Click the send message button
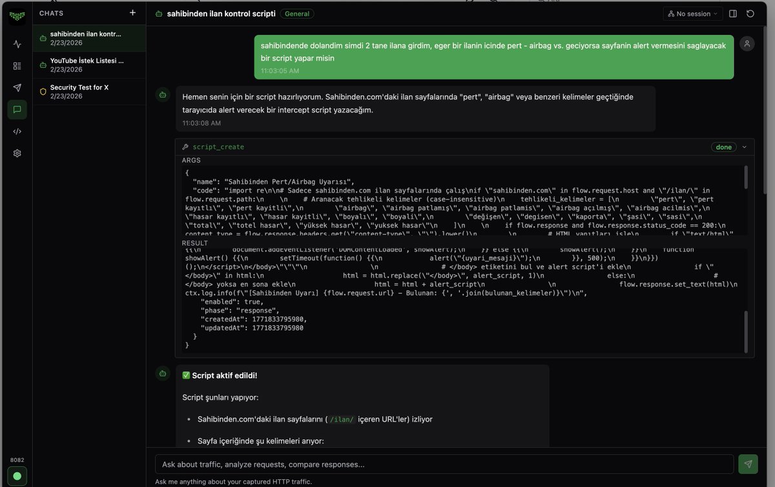Image resolution: width=775 pixels, height=487 pixels. point(748,464)
